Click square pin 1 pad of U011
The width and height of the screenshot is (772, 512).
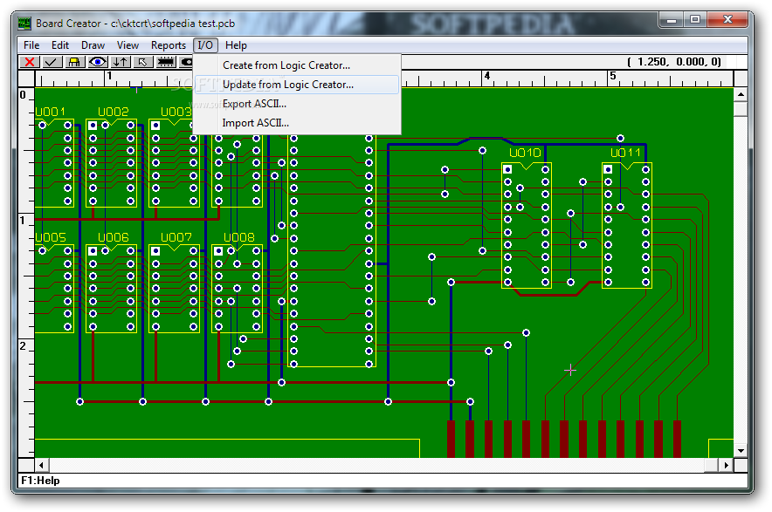(x=608, y=170)
